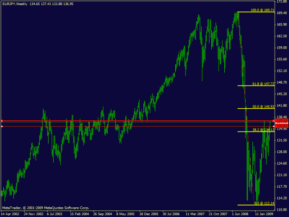Click the '6 Jul 2003' date label
289x217 pixels.
point(55,214)
